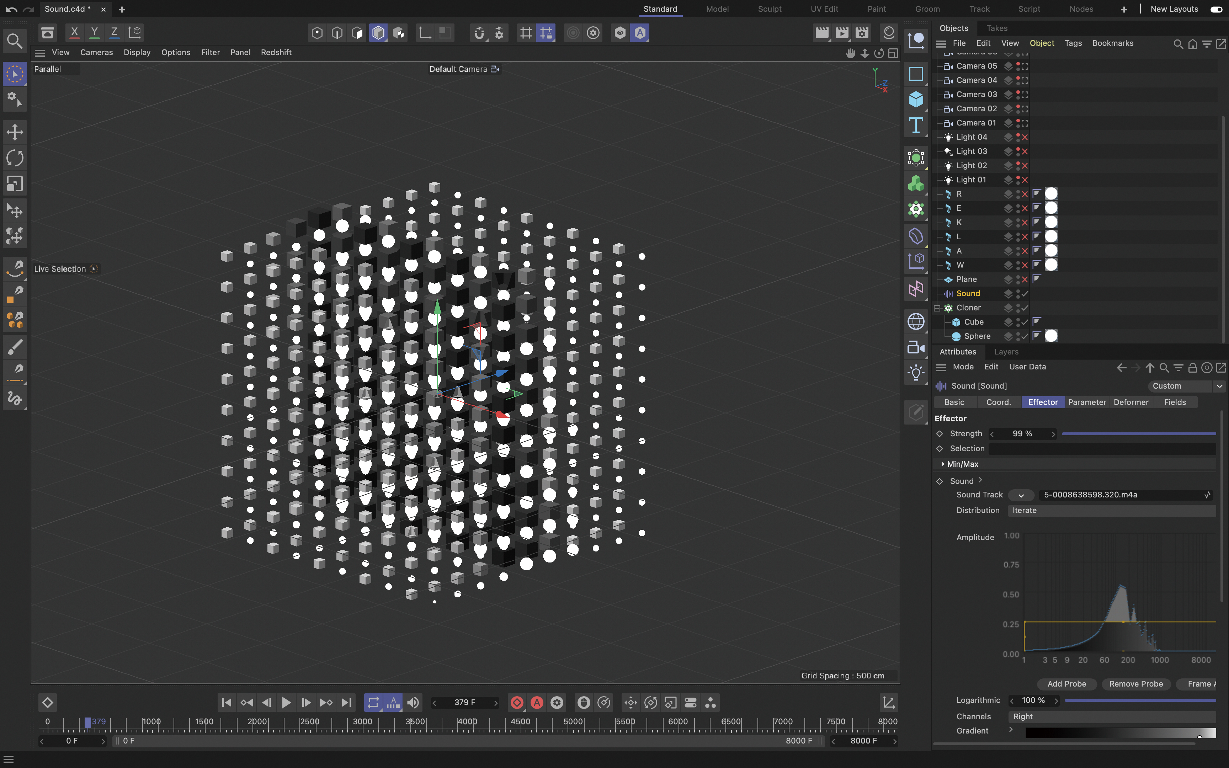The image size is (1229, 768).
Task: Click the Remove Probe button
Action: (x=1135, y=684)
